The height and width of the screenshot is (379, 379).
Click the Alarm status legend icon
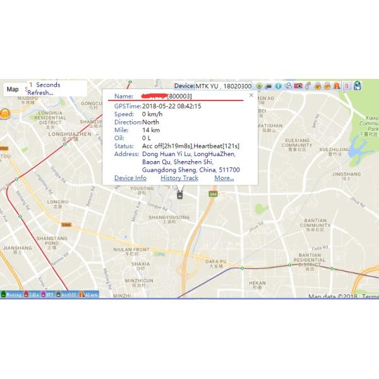(x=82, y=294)
